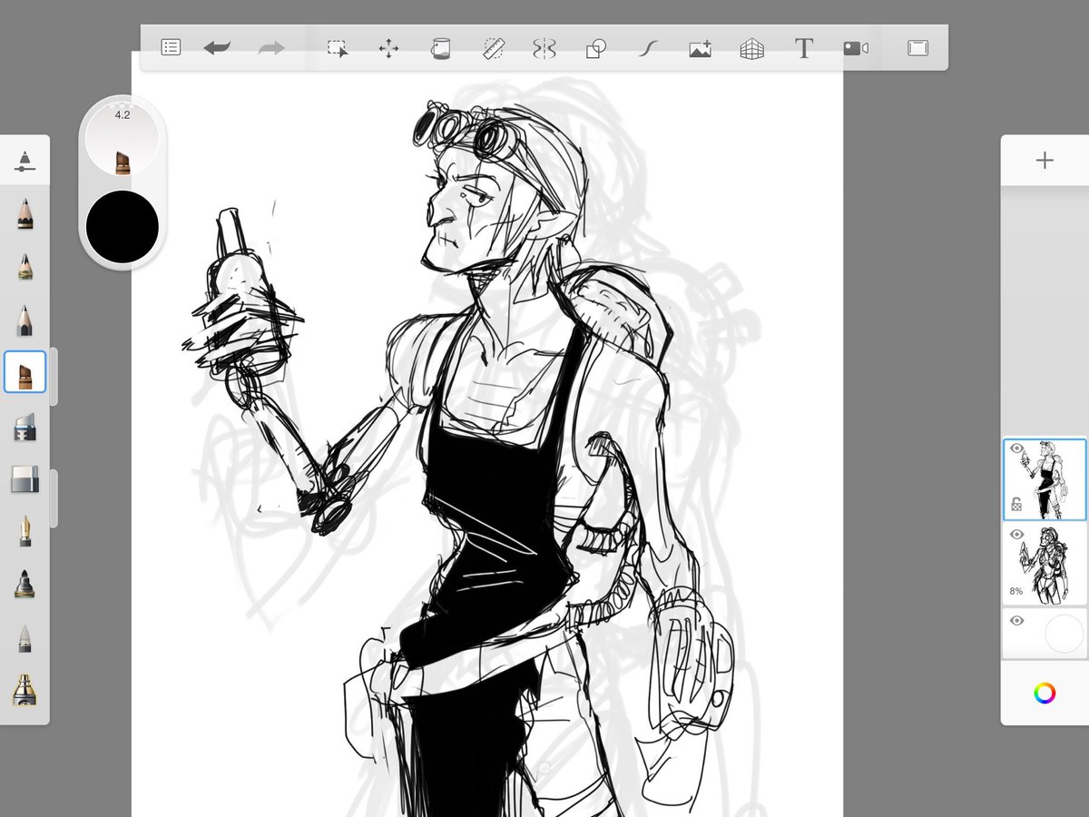The width and height of the screenshot is (1089, 817).
Task: Select the third dark pencil brush
Action: pyautogui.click(x=25, y=320)
